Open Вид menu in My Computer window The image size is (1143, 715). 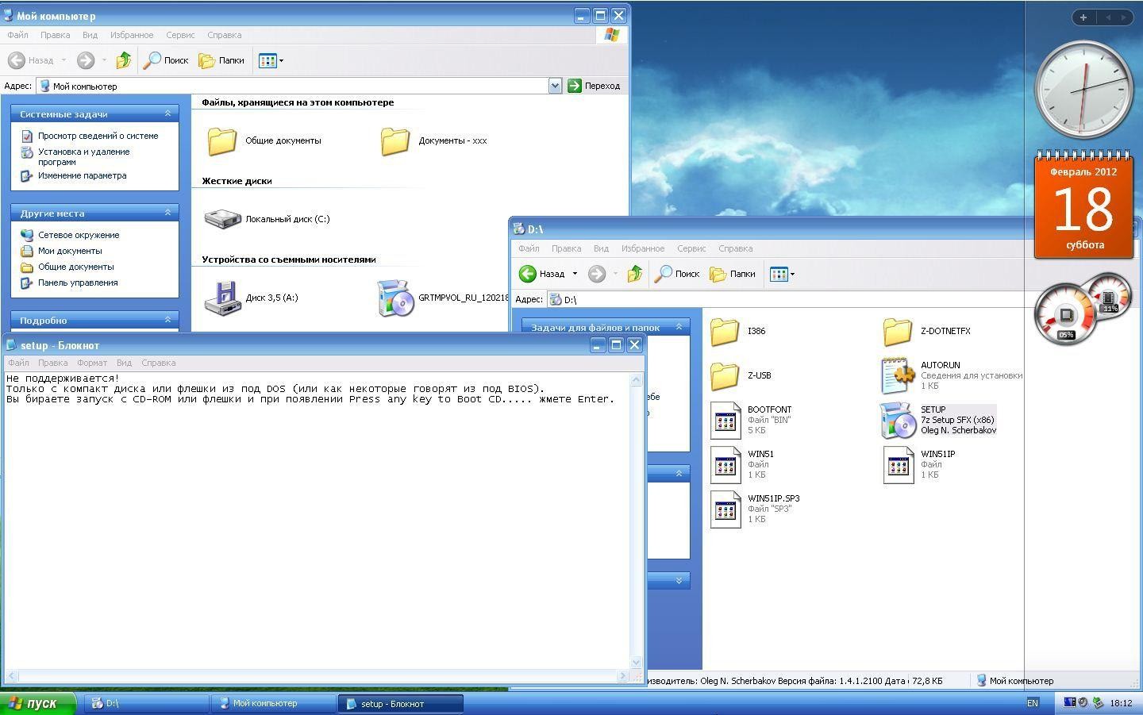coord(90,35)
